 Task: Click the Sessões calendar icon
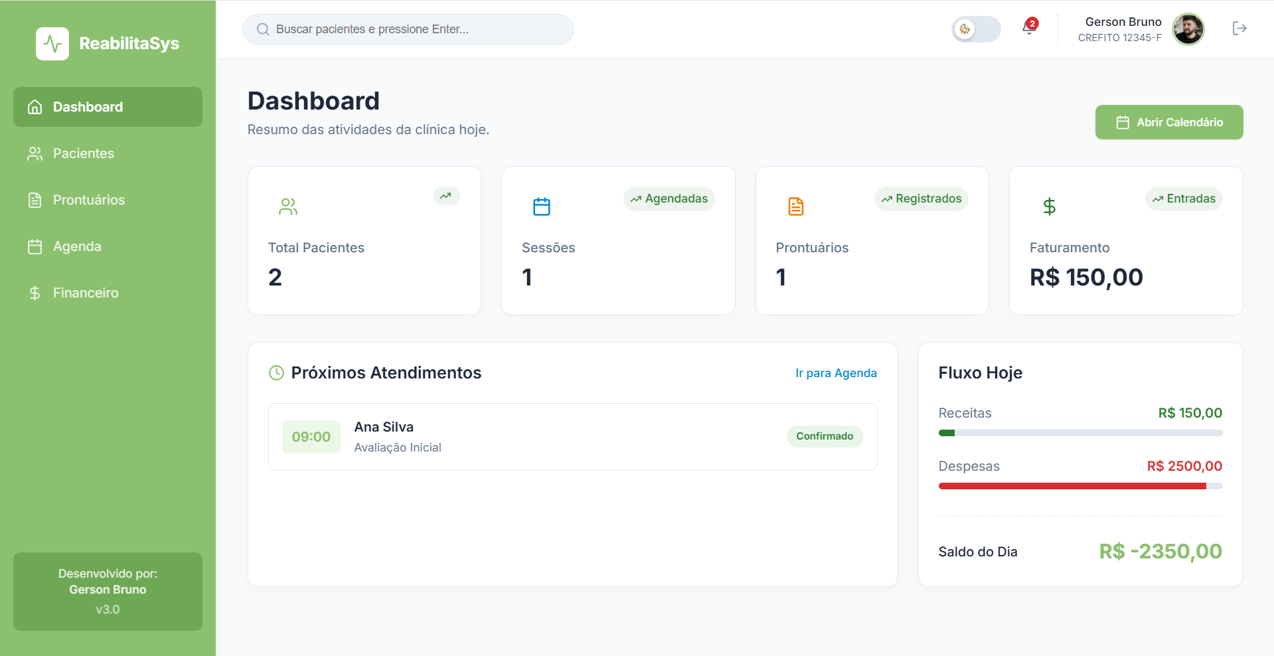point(542,206)
